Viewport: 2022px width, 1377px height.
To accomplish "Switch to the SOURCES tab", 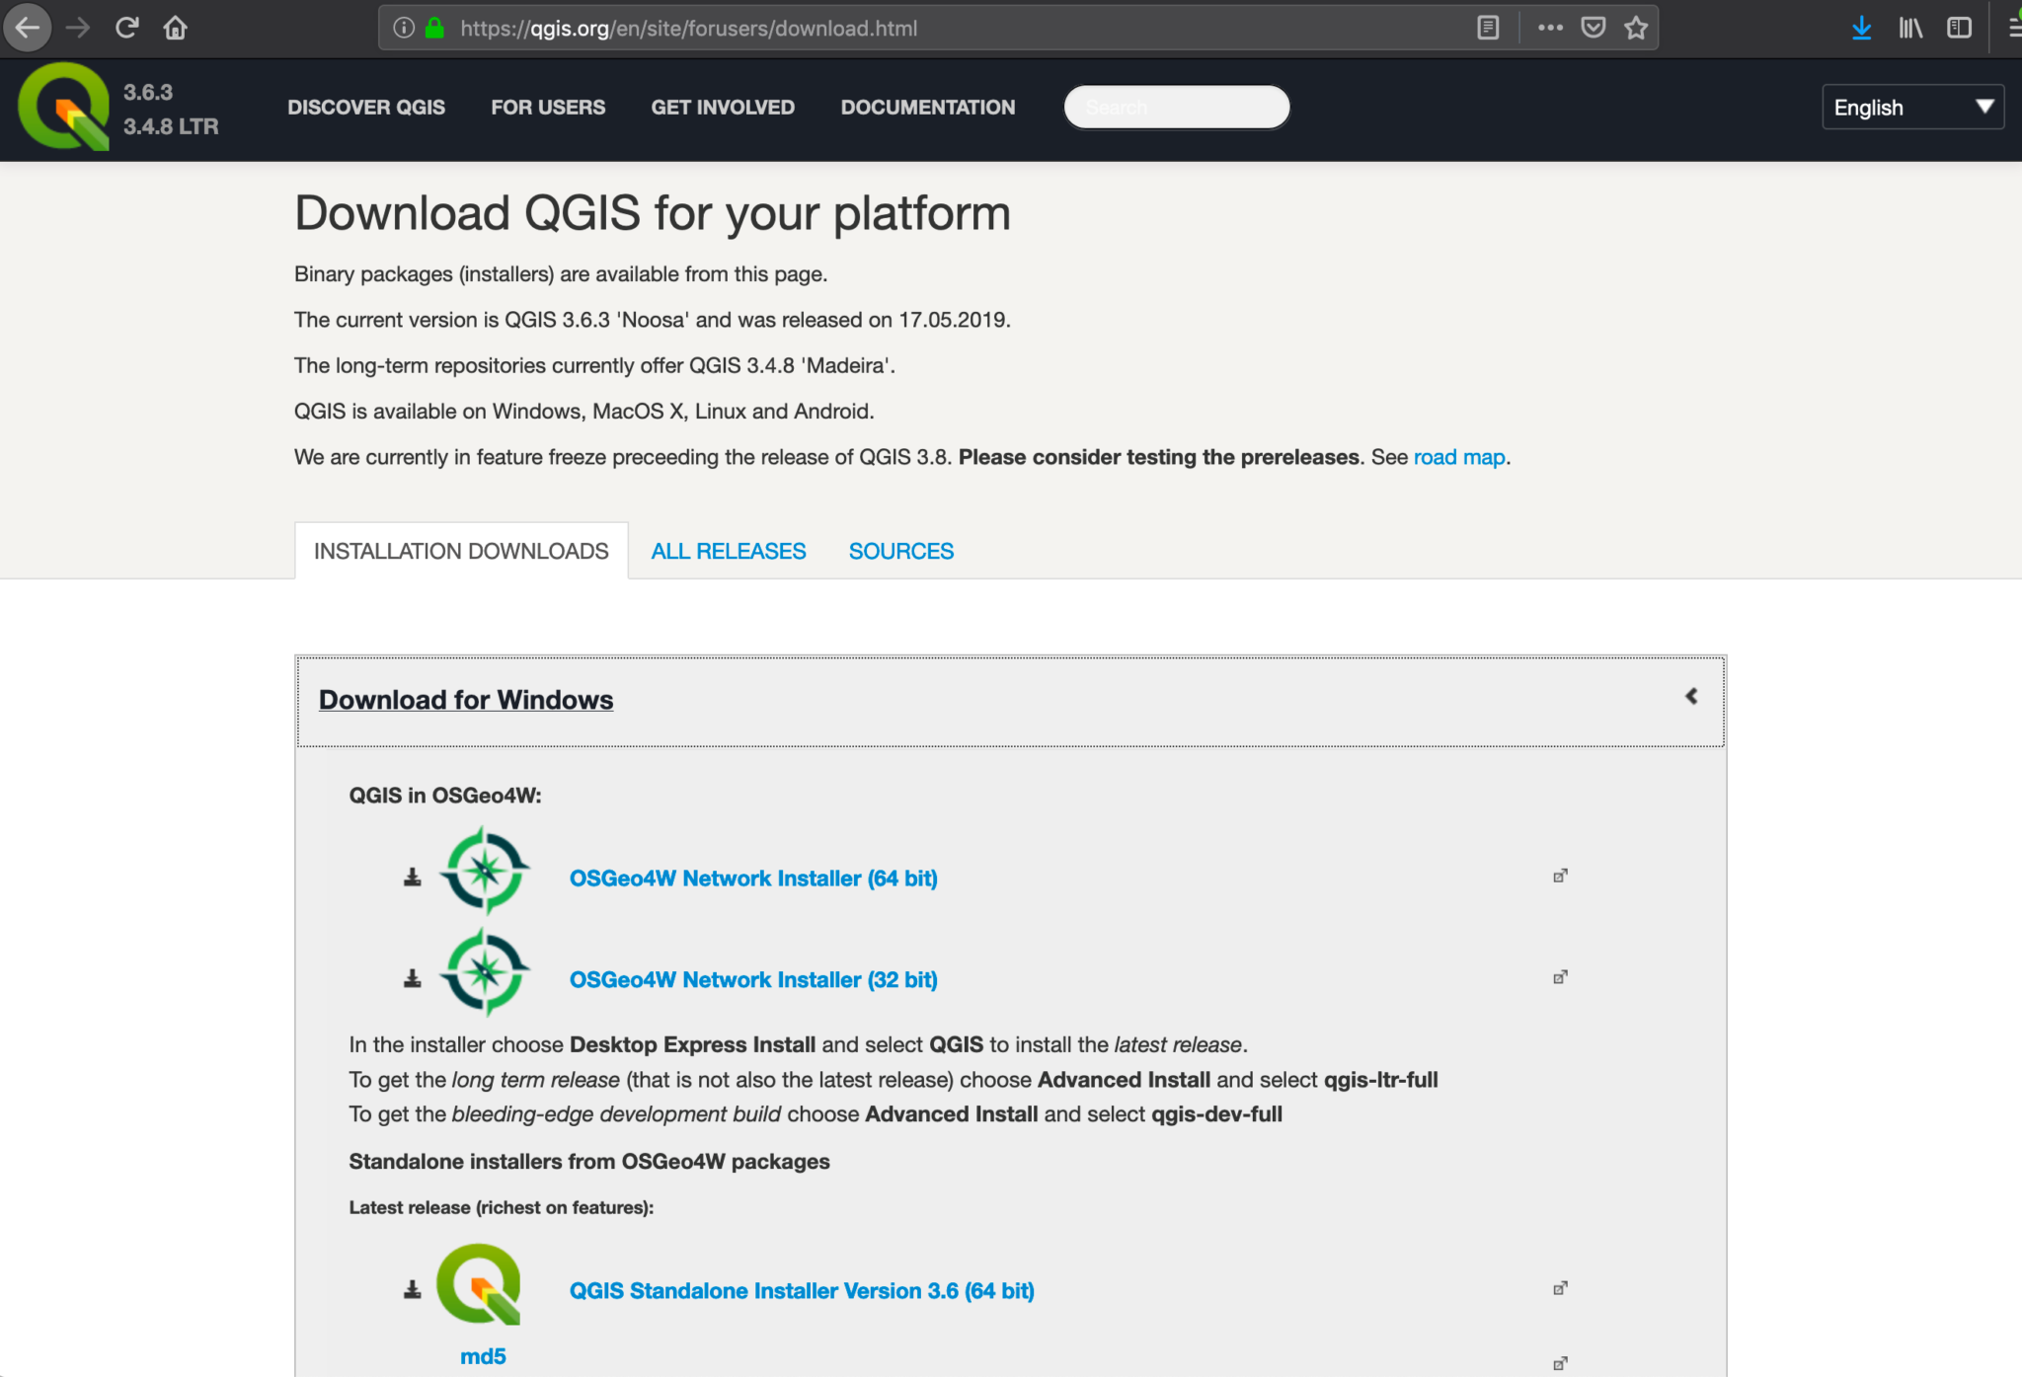I will tap(901, 551).
